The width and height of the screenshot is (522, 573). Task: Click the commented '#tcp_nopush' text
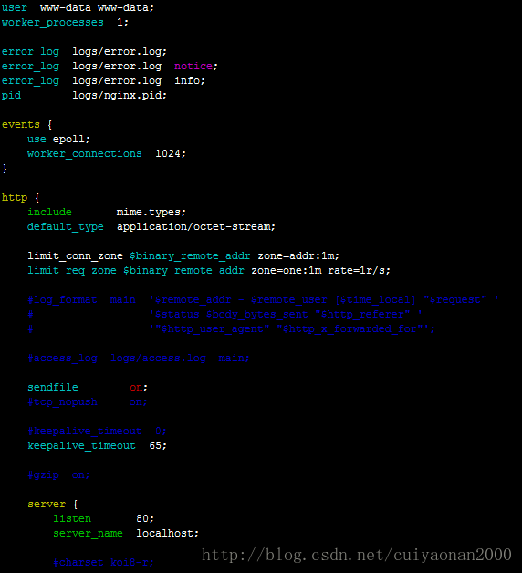tap(62, 402)
